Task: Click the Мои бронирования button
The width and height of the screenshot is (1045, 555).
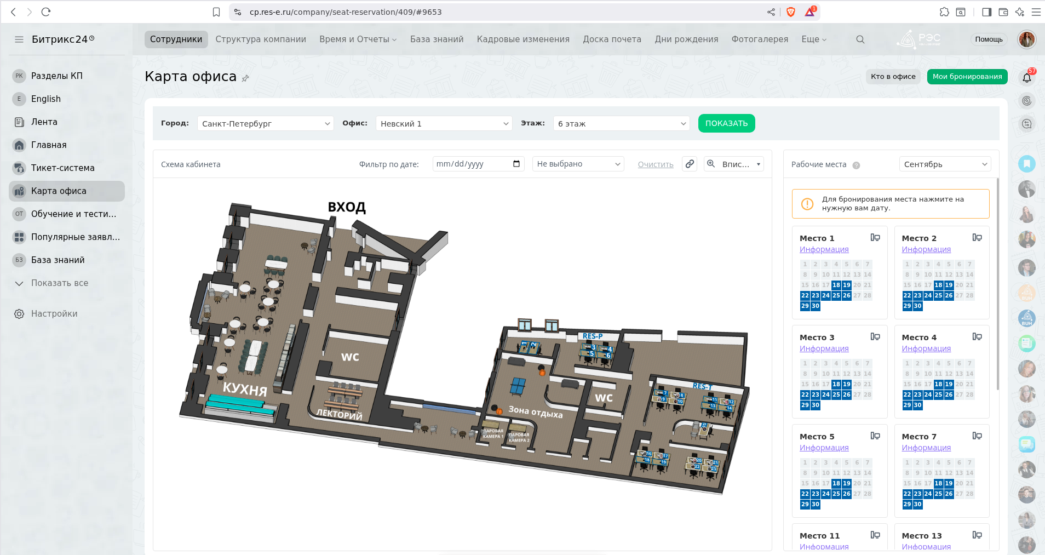Action: (967, 77)
